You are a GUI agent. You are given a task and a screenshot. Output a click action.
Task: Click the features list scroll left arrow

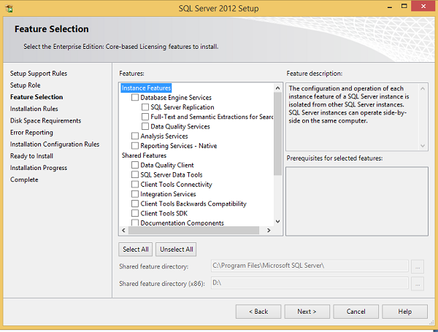pos(124,231)
